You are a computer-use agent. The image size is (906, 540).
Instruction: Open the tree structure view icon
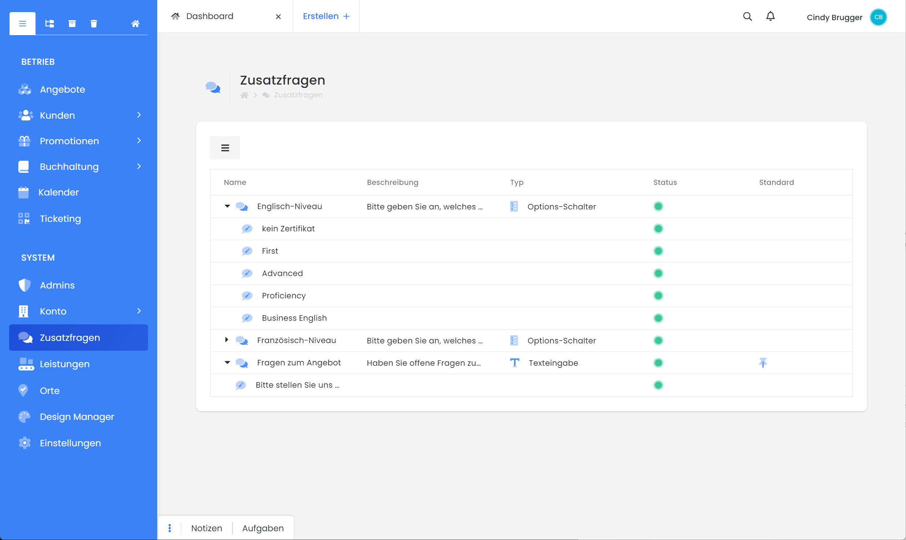pyautogui.click(x=50, y=24)
